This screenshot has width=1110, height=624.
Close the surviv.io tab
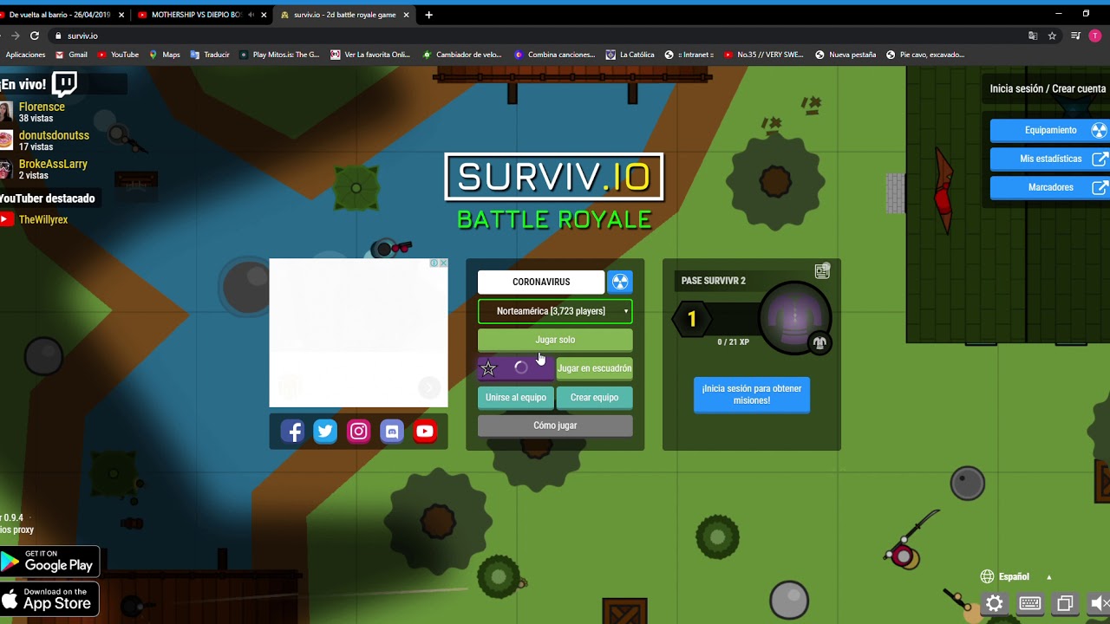coord(407,15)
